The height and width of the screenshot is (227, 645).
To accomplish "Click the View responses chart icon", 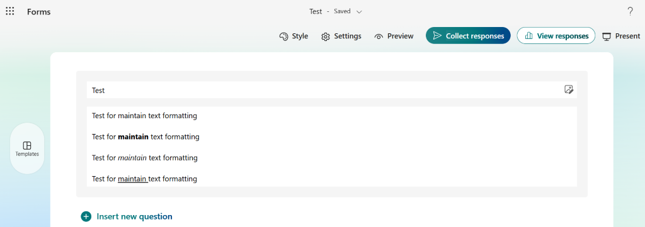I will tap(529, 36).
